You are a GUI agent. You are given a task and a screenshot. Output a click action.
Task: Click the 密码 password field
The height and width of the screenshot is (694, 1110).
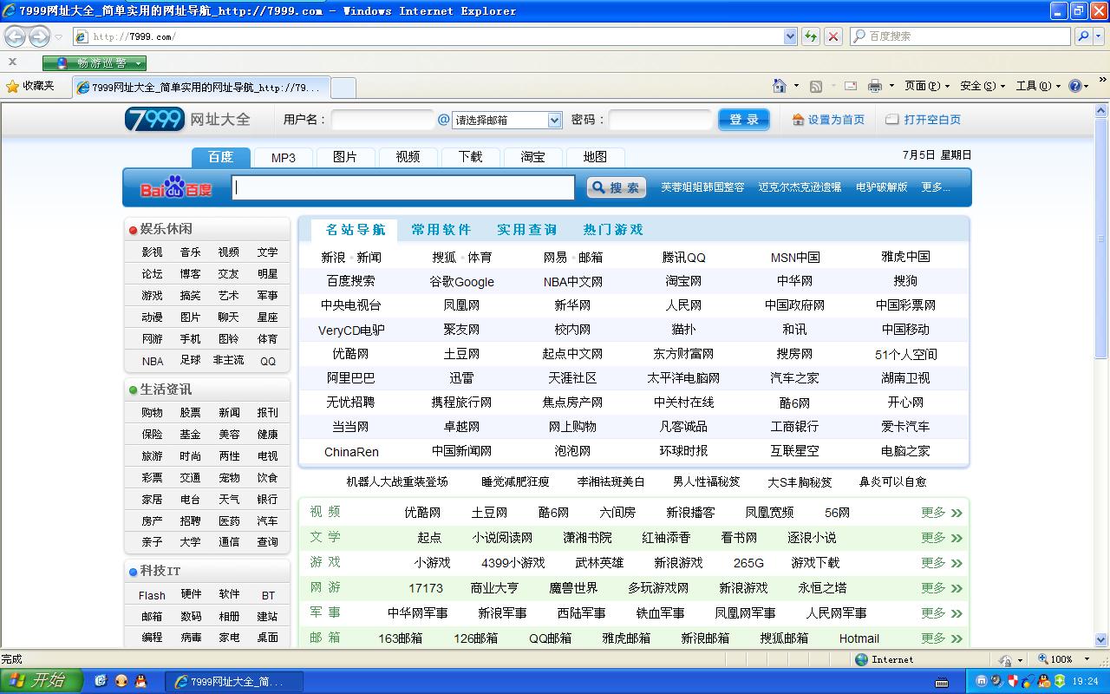660,120
